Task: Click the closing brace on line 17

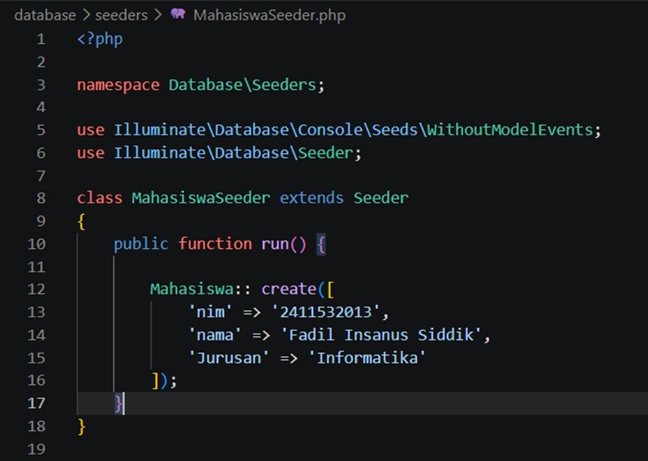Action: pos(118,403)
